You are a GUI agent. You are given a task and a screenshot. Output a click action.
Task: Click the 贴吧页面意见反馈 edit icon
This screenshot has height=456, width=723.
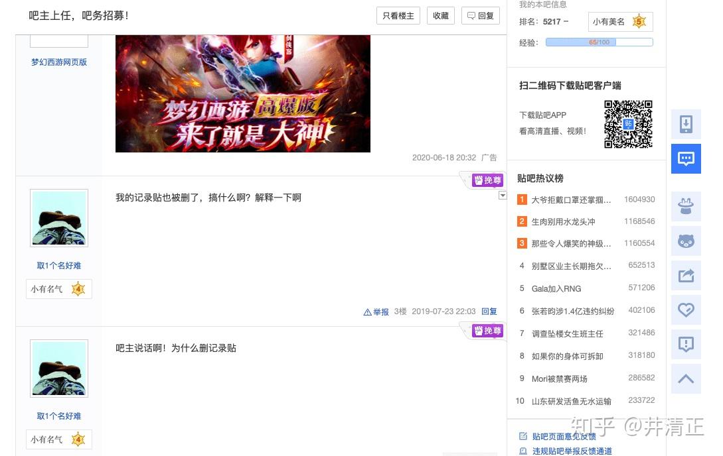523,436
